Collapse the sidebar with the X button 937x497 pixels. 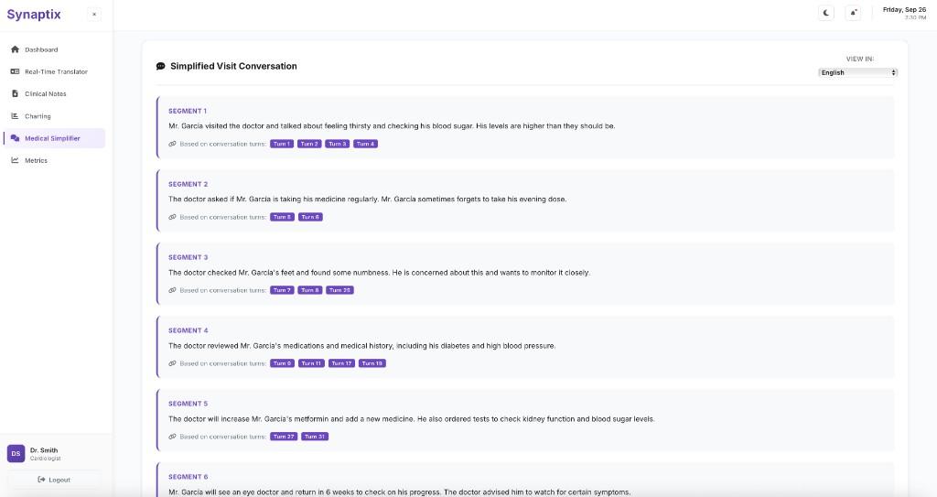(94, 14)
